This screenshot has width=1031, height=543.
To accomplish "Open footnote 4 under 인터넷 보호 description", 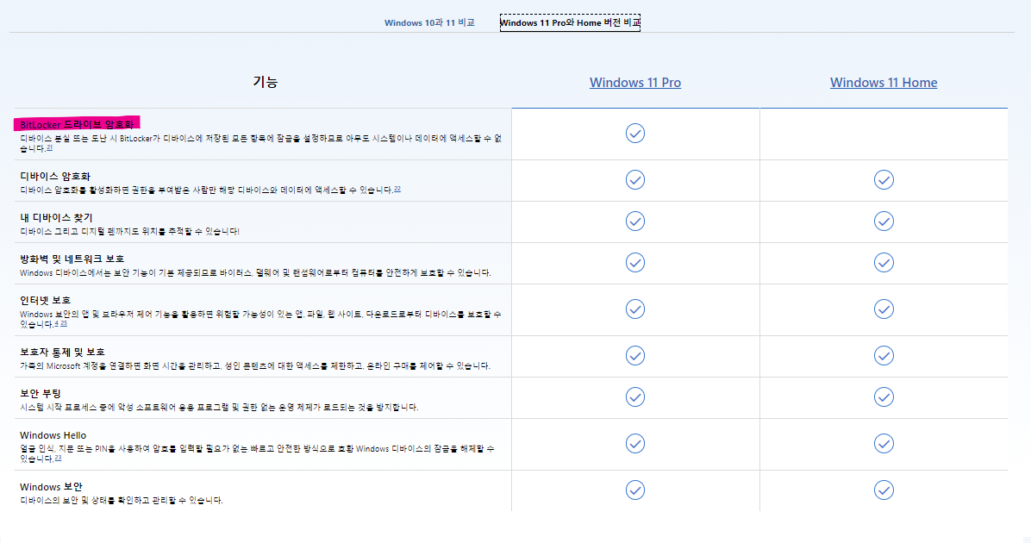I will pos(57,323).
